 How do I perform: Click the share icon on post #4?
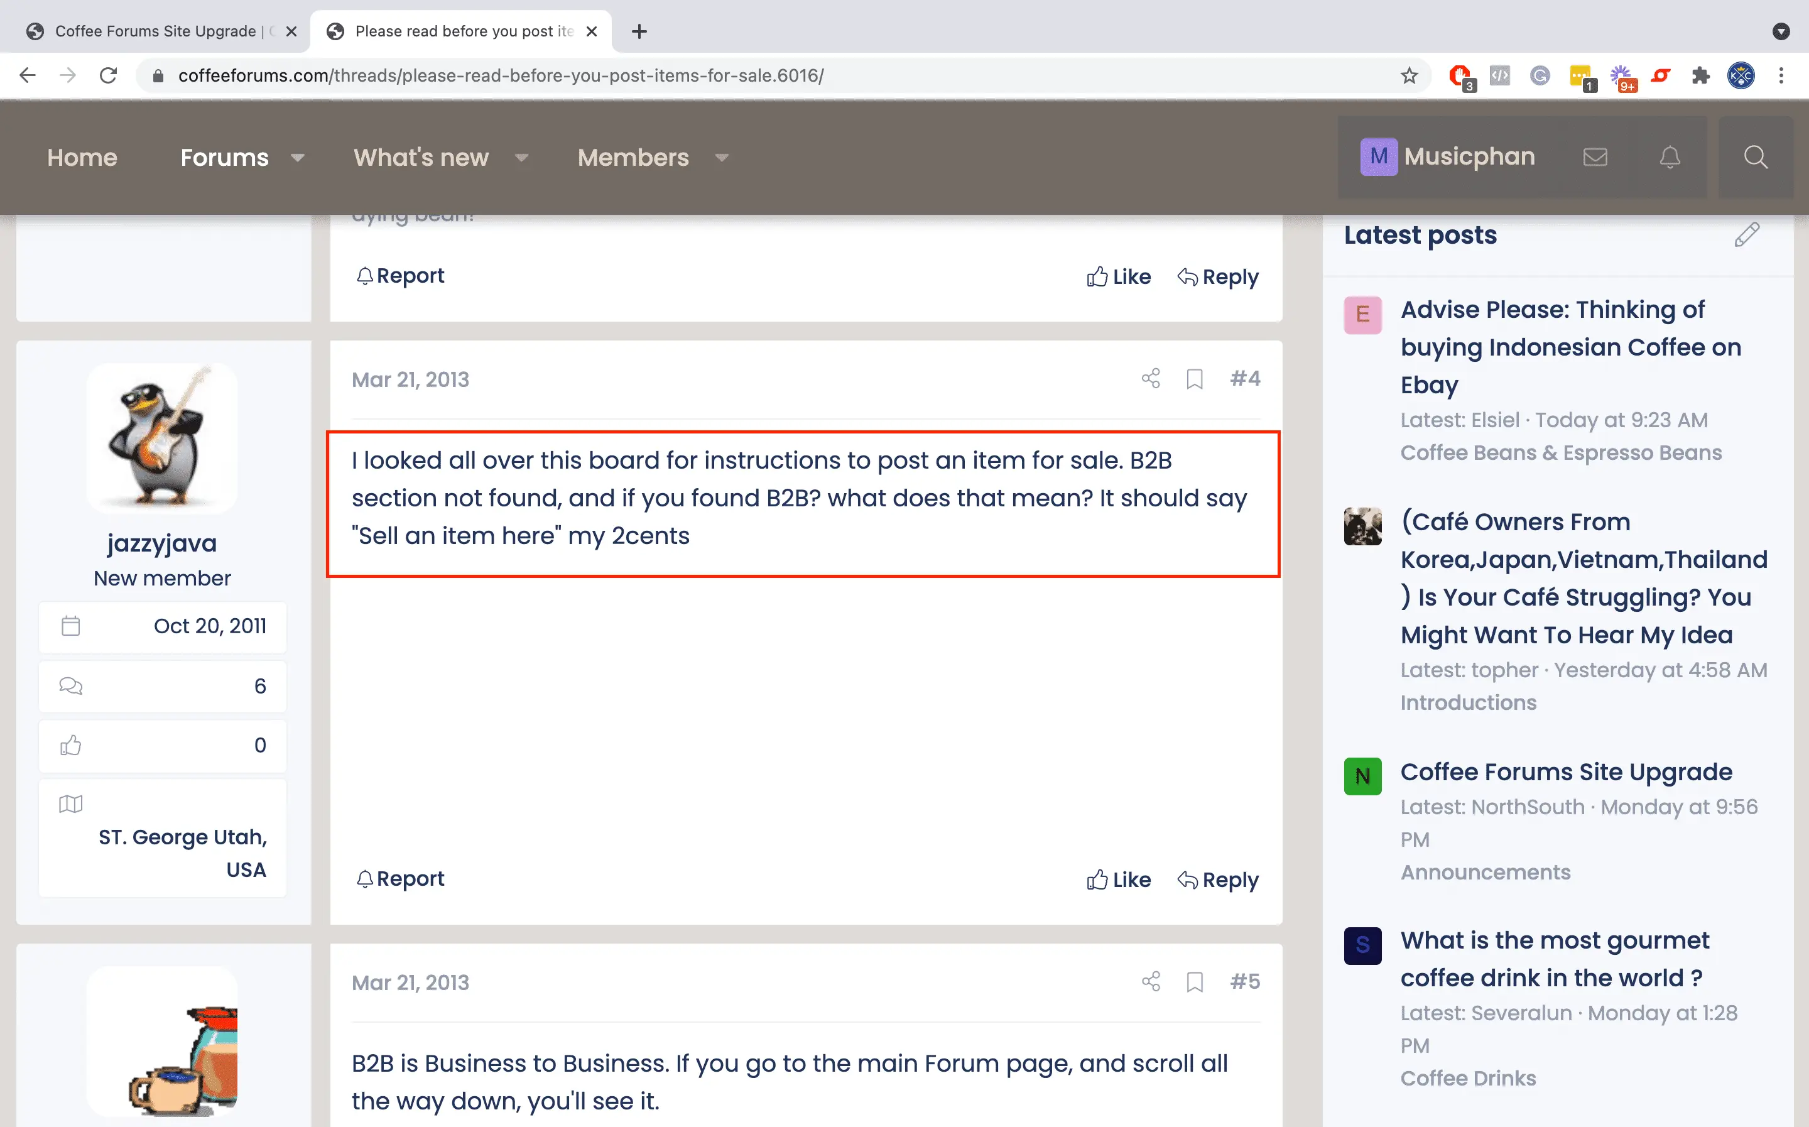[x=1150, y=379]
